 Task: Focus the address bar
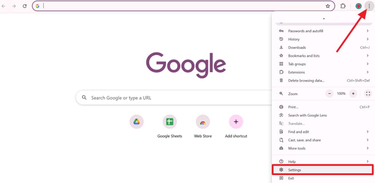(x=183, y=6)
